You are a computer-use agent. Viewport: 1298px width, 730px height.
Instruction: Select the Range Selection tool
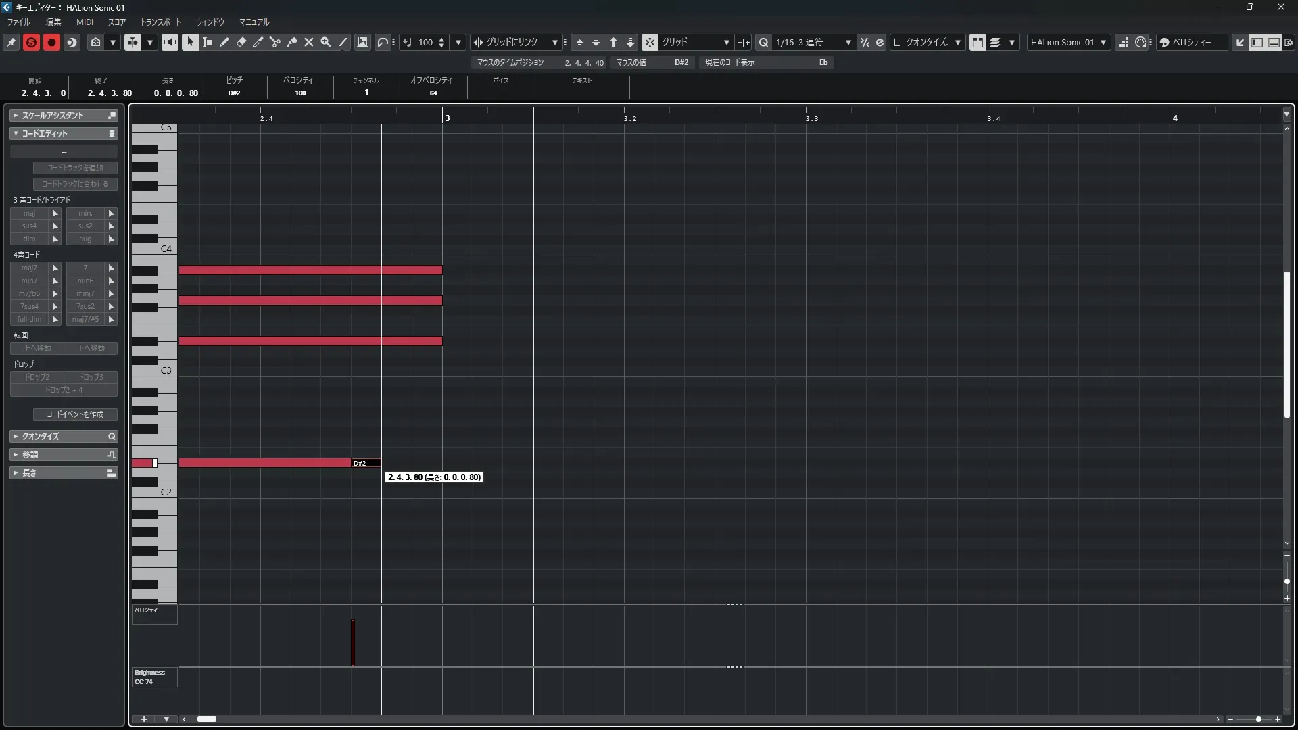pyautogui.click(x=208, y=42)
